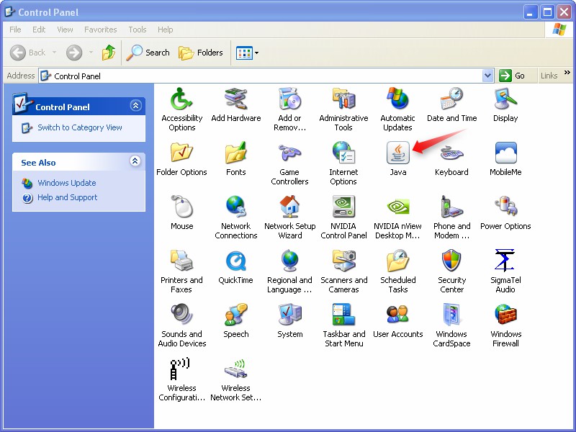Open Security Center
The width and height of the screenshot is (576, 432).
451,261
